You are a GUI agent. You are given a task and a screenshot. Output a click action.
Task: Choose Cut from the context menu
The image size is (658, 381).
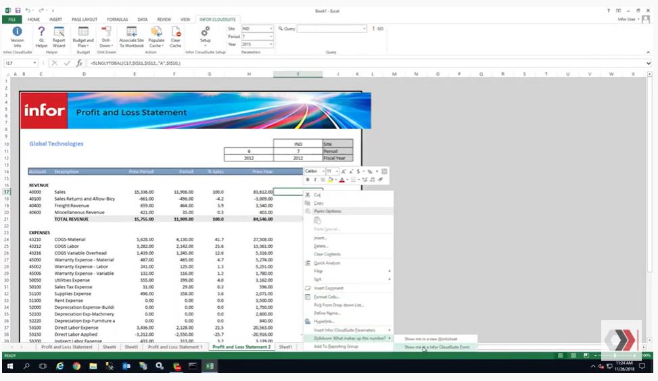coord(348,195)
